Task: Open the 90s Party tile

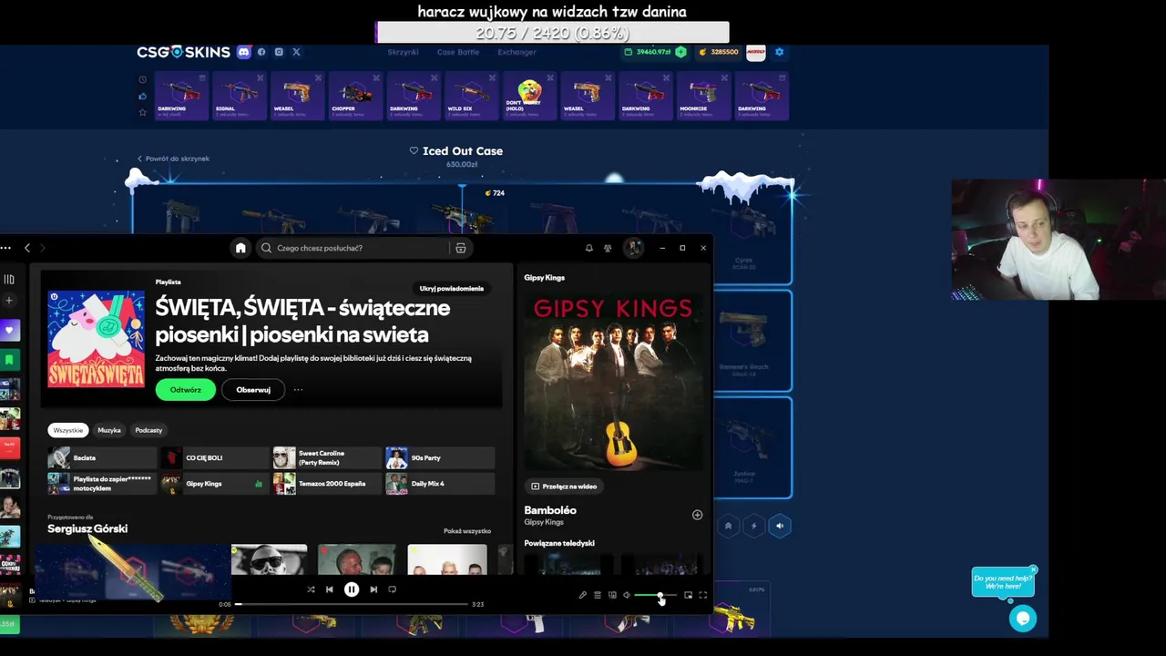Action: coord(441,458)
